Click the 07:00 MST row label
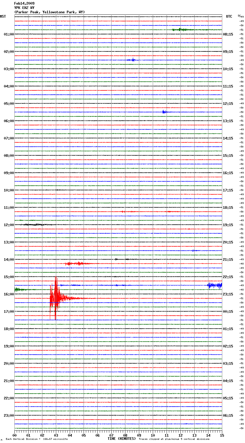Image resolution: width=245 pixels, height=443 pixels. click(9, 138)
